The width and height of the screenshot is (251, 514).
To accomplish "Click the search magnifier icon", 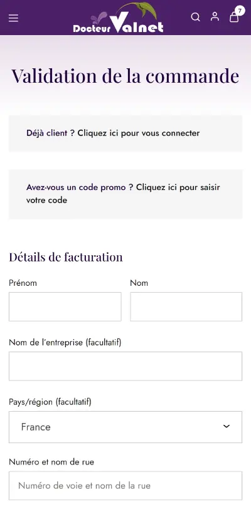I will tap(196, 17).
